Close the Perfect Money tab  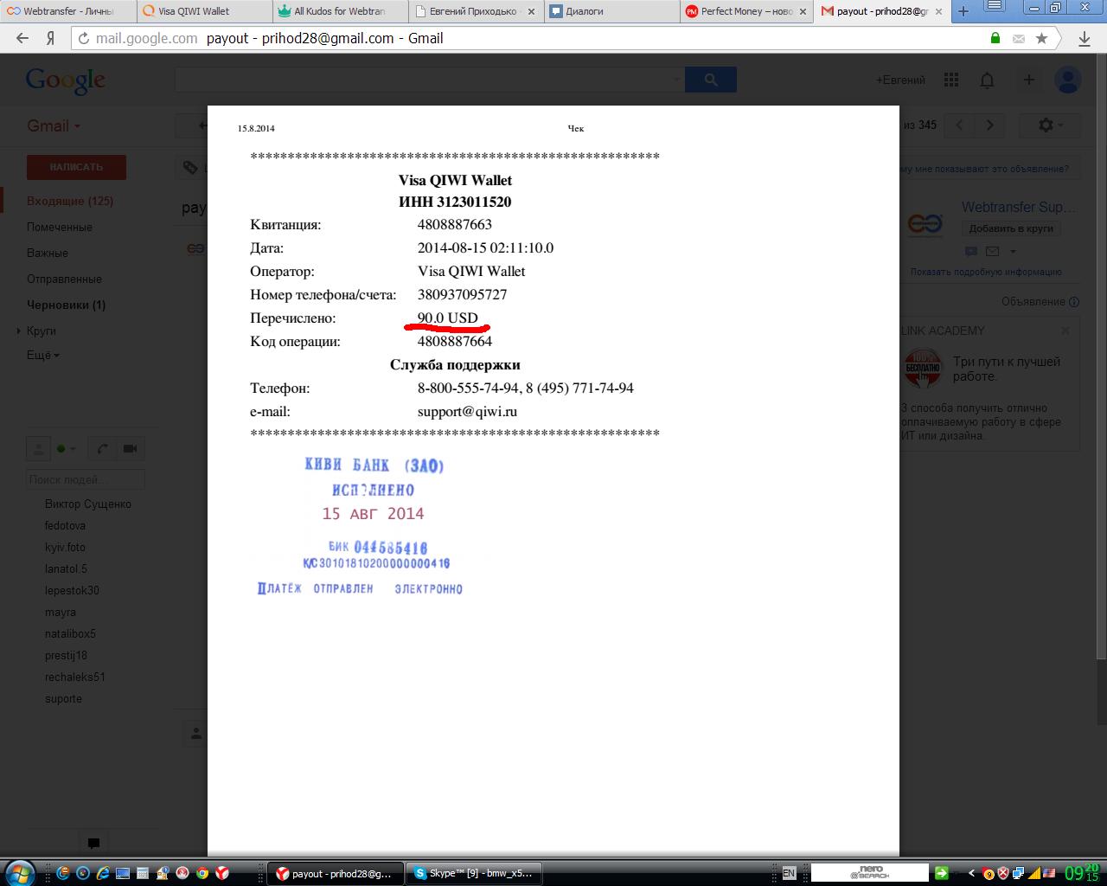tap(803, 11)
